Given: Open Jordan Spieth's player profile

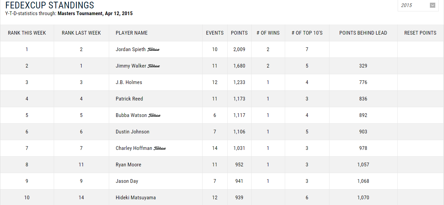Looking at the screenshot, I should click(131, 49).
